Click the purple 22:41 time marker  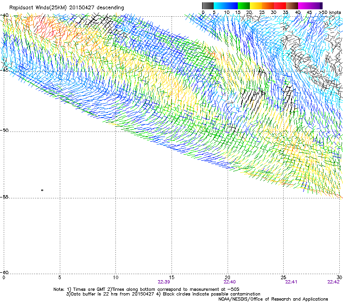(291, 282)
